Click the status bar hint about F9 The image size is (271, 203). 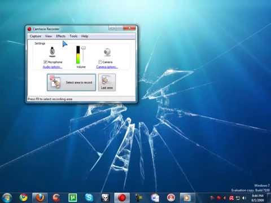(50, 99)
